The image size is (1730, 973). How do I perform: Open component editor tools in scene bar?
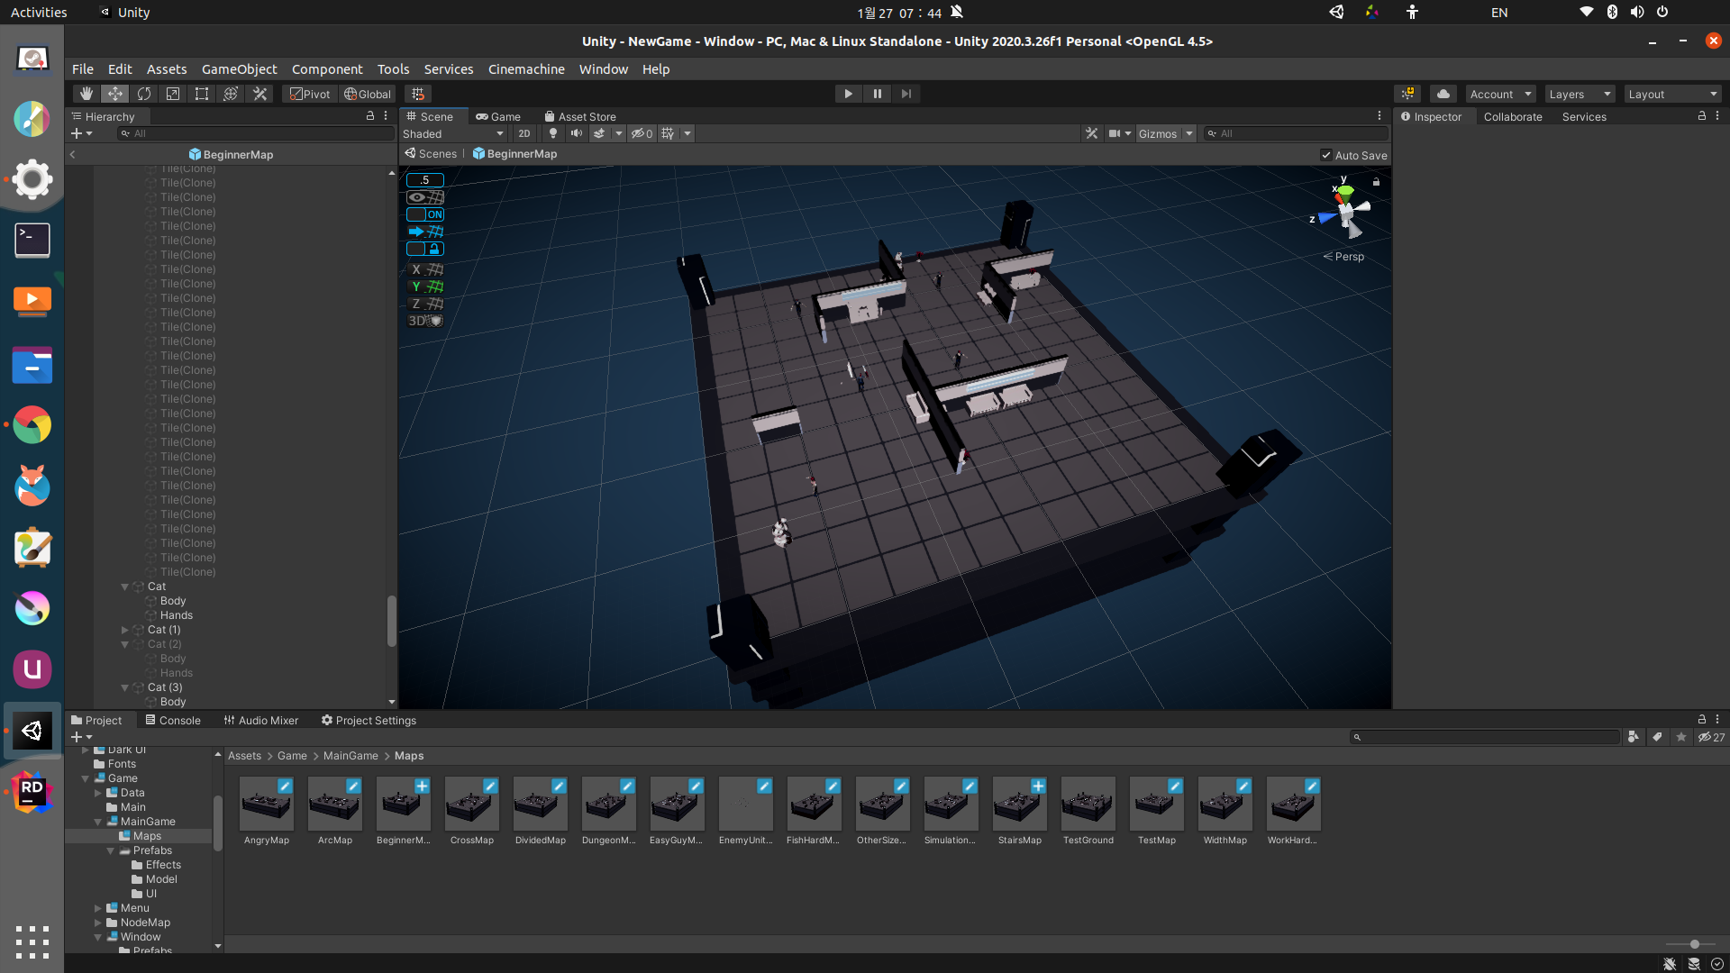coord(1092,133)
